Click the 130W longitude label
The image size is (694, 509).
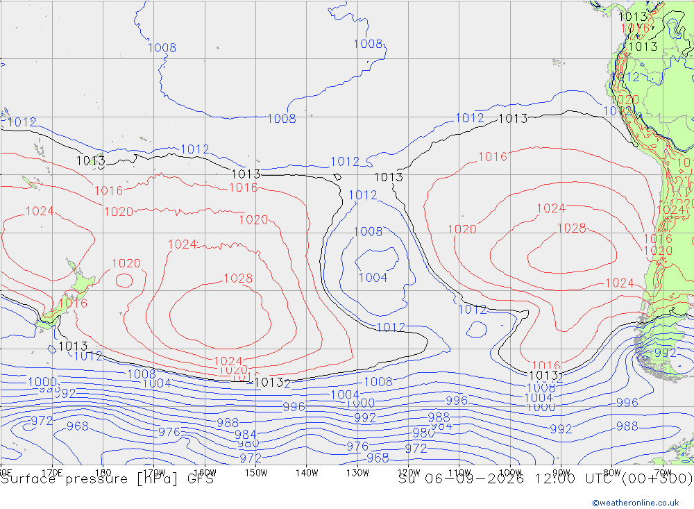pyautogui.click(x=357, y=473)
